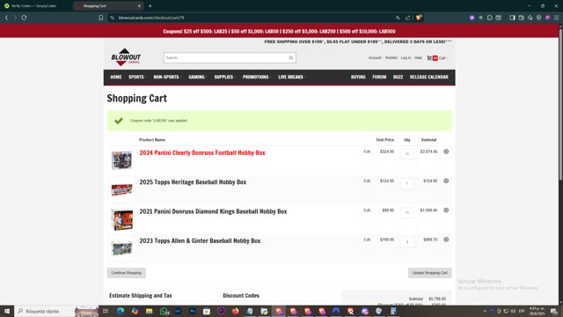Viewport: 563px width, 317px height.
Task: Open the Windows Start menu
Action: pyautogui.click(x=7, y=311)
